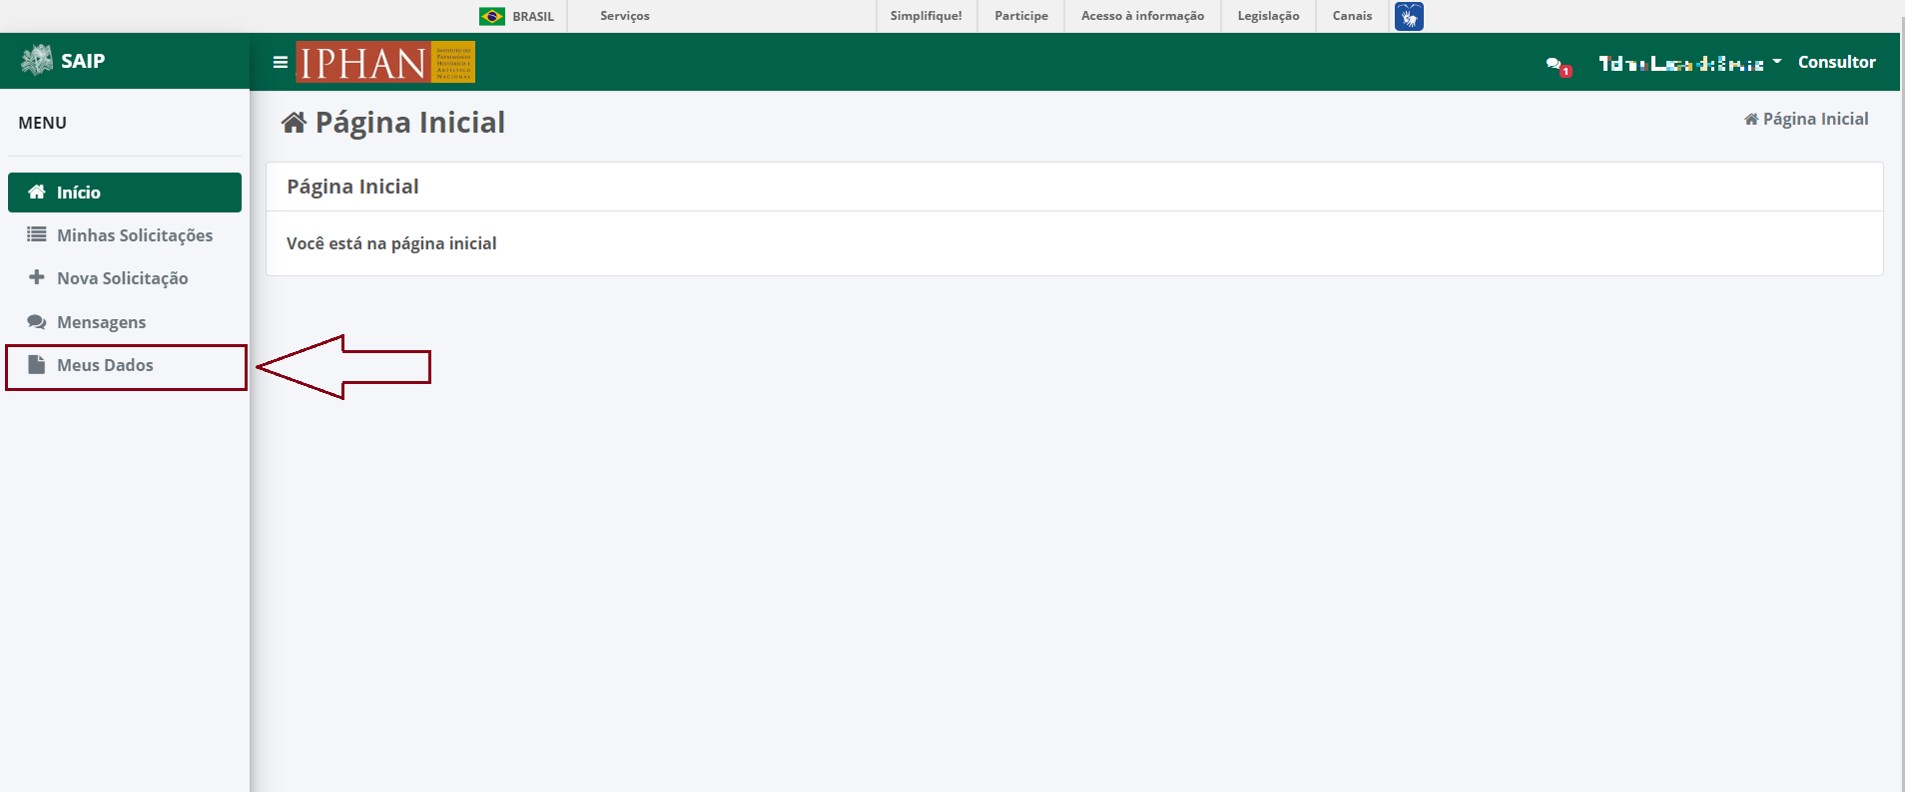Open the Serviços top bar menu
This screenshot has height=792, width=1905.
click(625, 16)
